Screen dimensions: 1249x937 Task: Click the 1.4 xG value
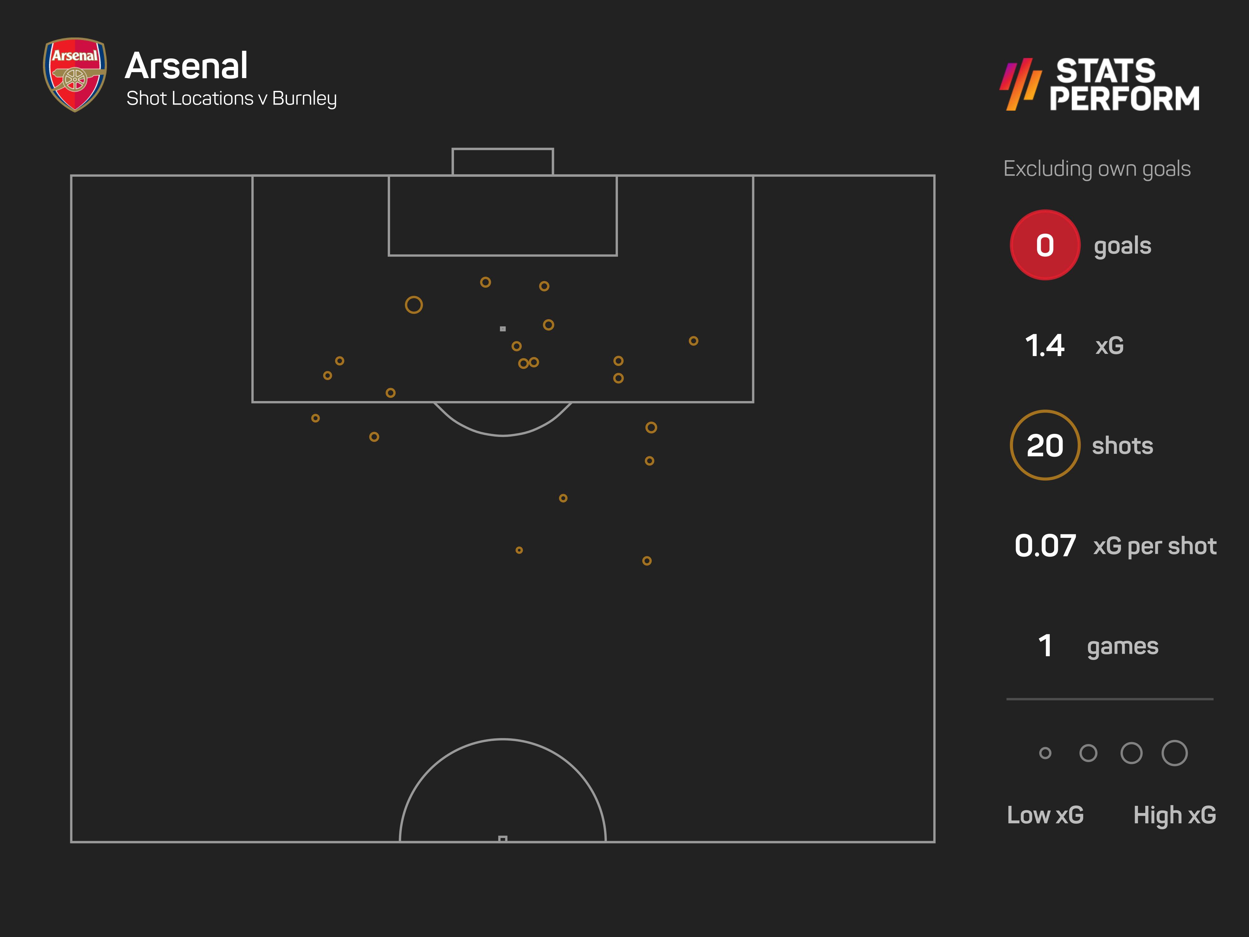tap(1044, 346)
